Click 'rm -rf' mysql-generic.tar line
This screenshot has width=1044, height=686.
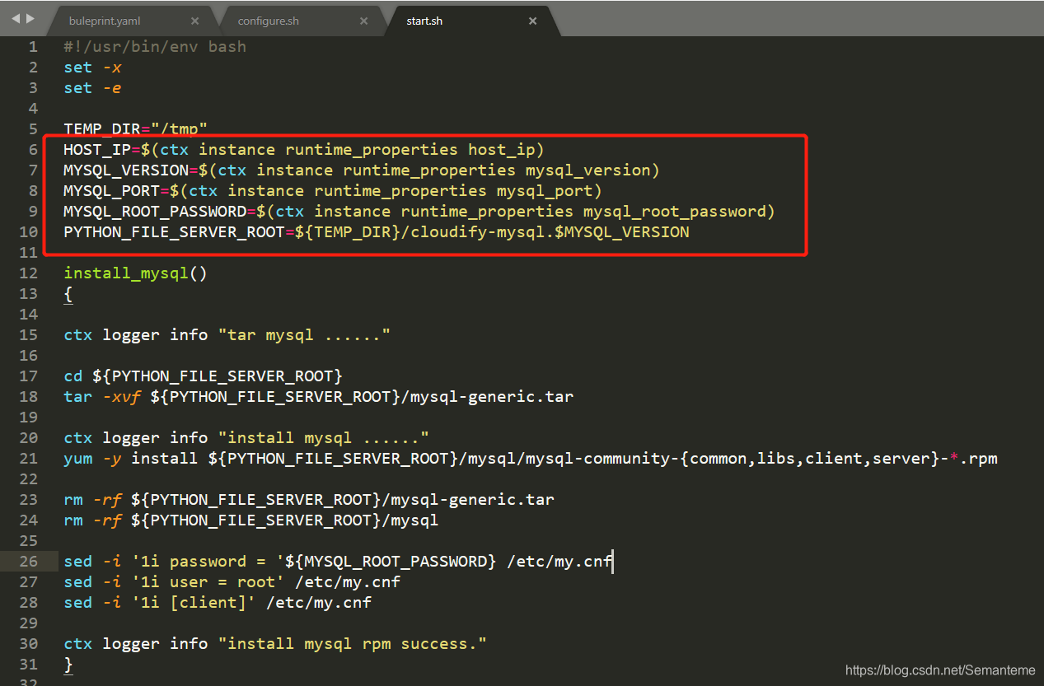pyautogui.click(x=309, y=500)
